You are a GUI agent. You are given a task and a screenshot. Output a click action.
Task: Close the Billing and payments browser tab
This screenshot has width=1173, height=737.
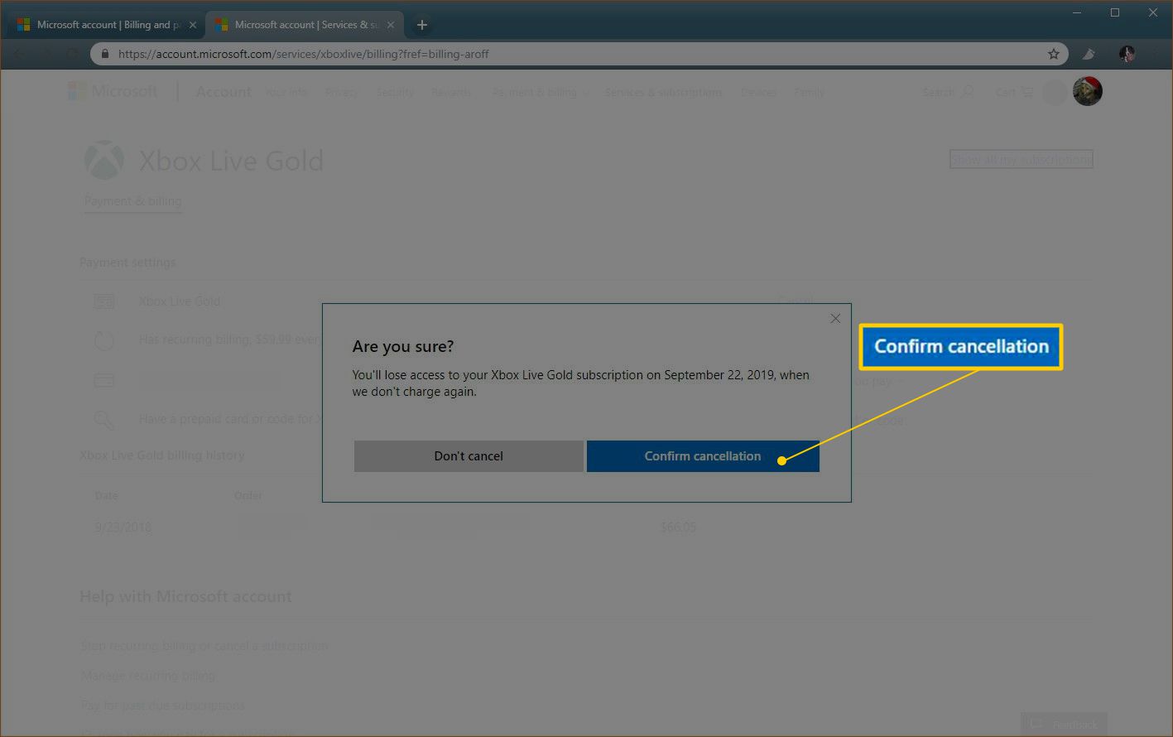193,25
